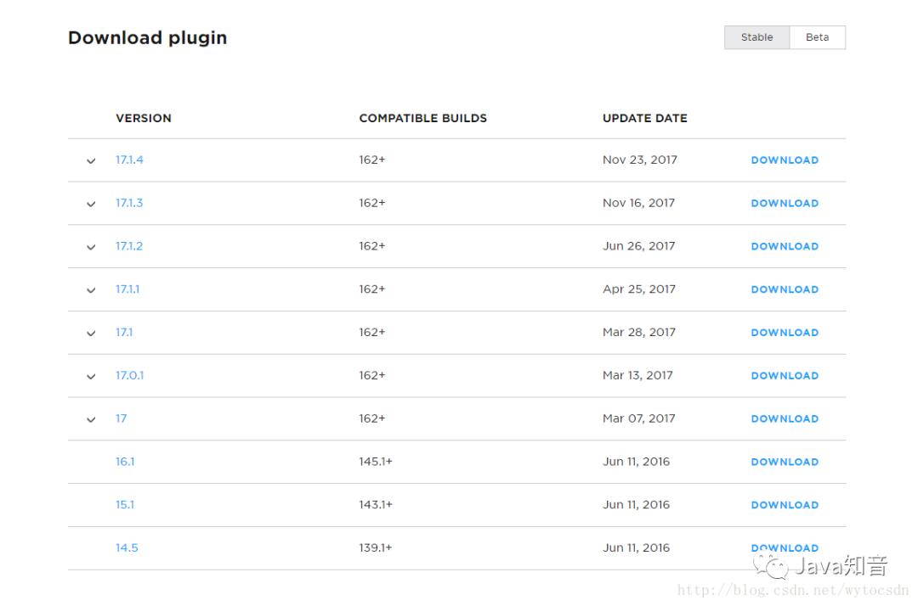This screenshot has height=606, width=918.
Task: Switch to the Stable channel tab
Action: pyautogui.click(x=756, y=37)
